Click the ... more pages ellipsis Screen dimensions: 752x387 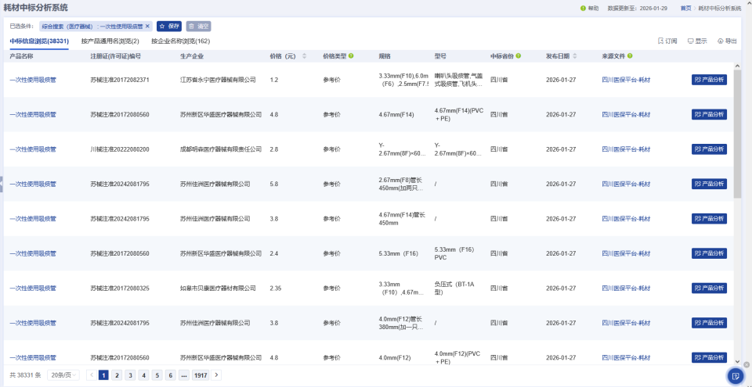coord(183,375)
